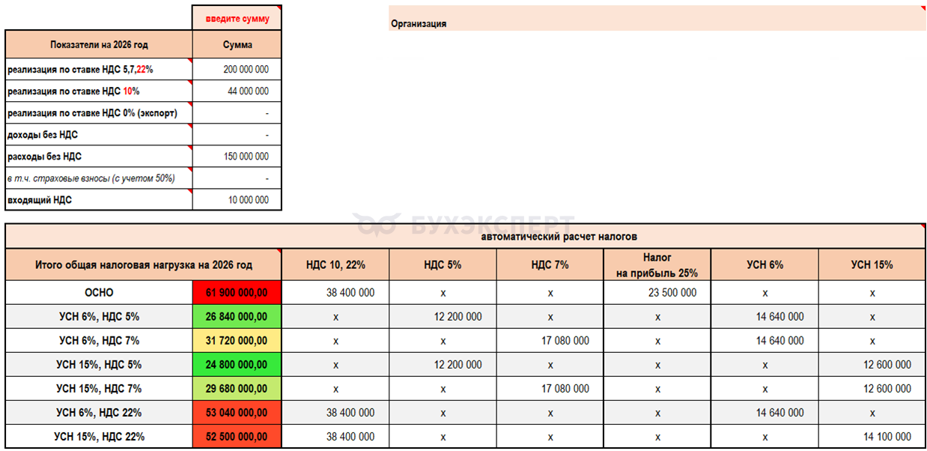Click the Организация input cell
This screenshot has height=451, width=927.
(x=657, y=18)
